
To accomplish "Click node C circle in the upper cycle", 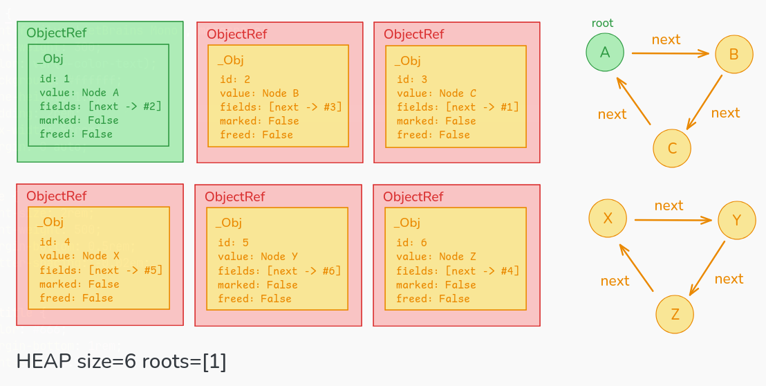I will [x=672, y=148].
